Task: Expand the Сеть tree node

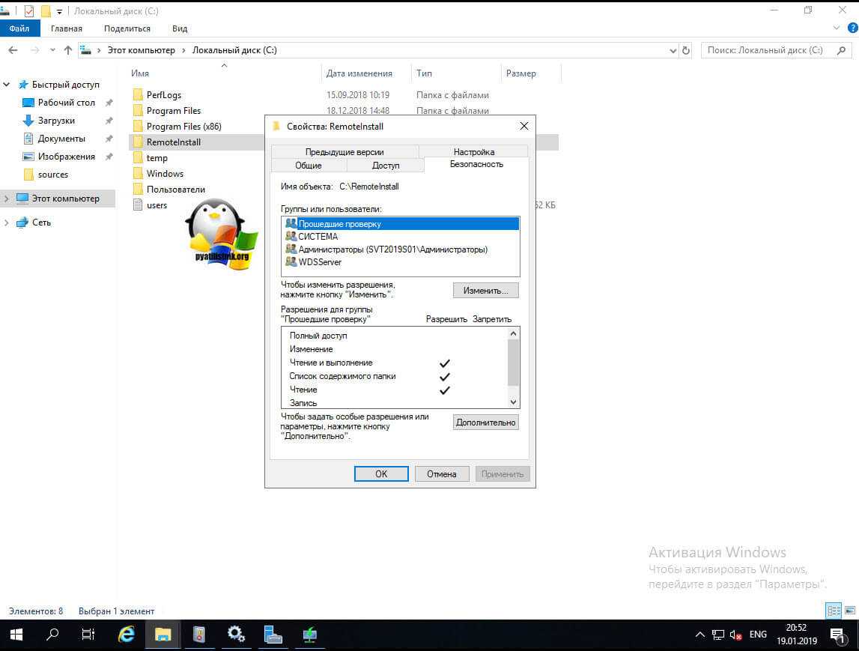Action: [7, 222]
